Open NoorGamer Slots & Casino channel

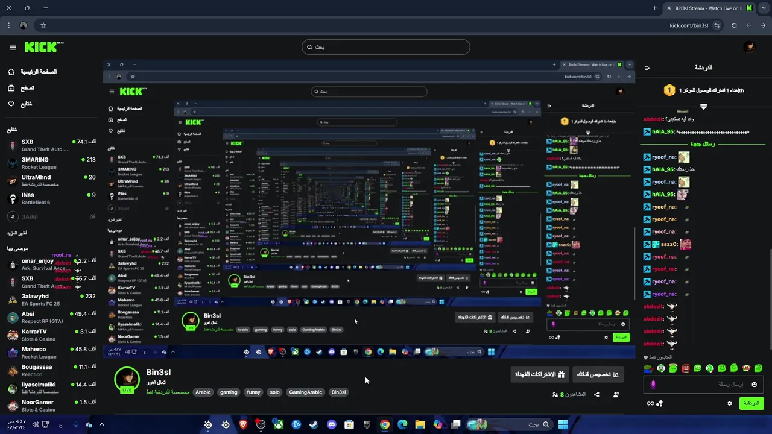coord(51,406)
